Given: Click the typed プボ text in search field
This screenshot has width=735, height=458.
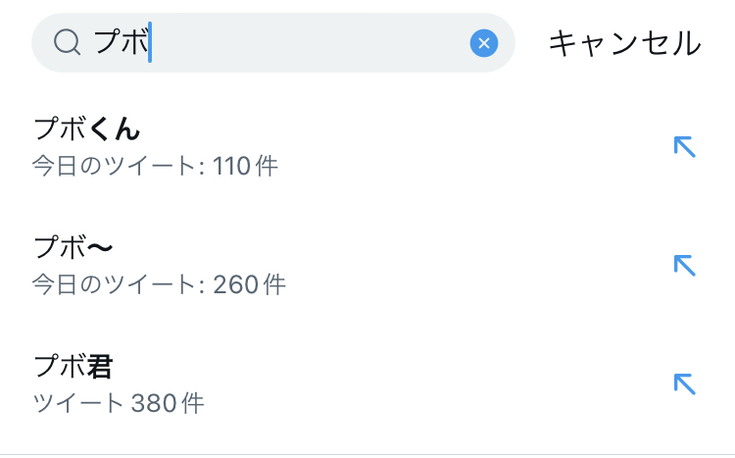Looking at the screenshot, I should [x=120, y=42].
